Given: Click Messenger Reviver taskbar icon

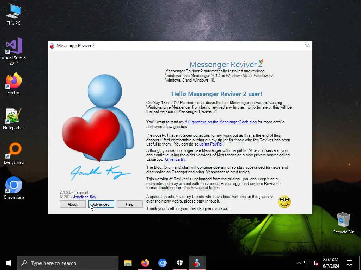Looking at the screenshot, I should pyautogui.click(x=197, y=263).
